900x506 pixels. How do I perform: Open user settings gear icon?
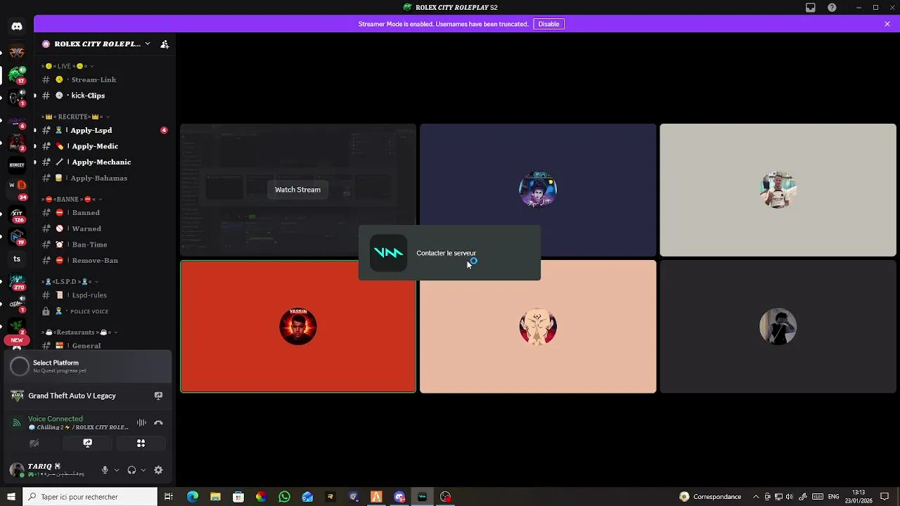pyautogui.click(x=158, y=470)
